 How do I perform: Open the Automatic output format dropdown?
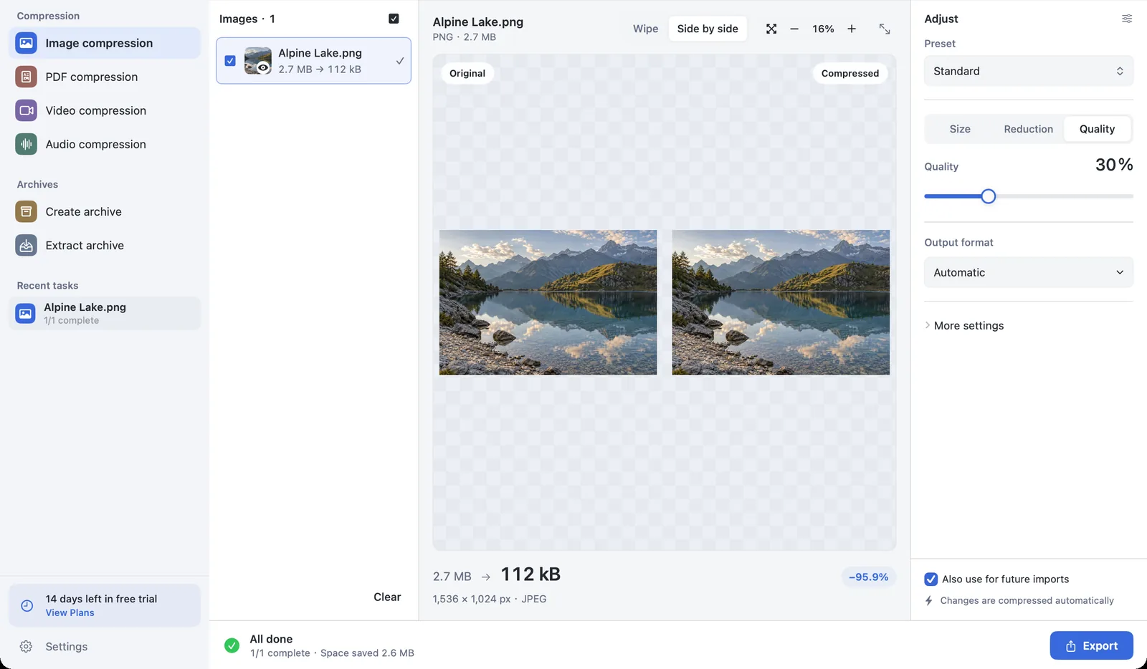pos(1029,272)
